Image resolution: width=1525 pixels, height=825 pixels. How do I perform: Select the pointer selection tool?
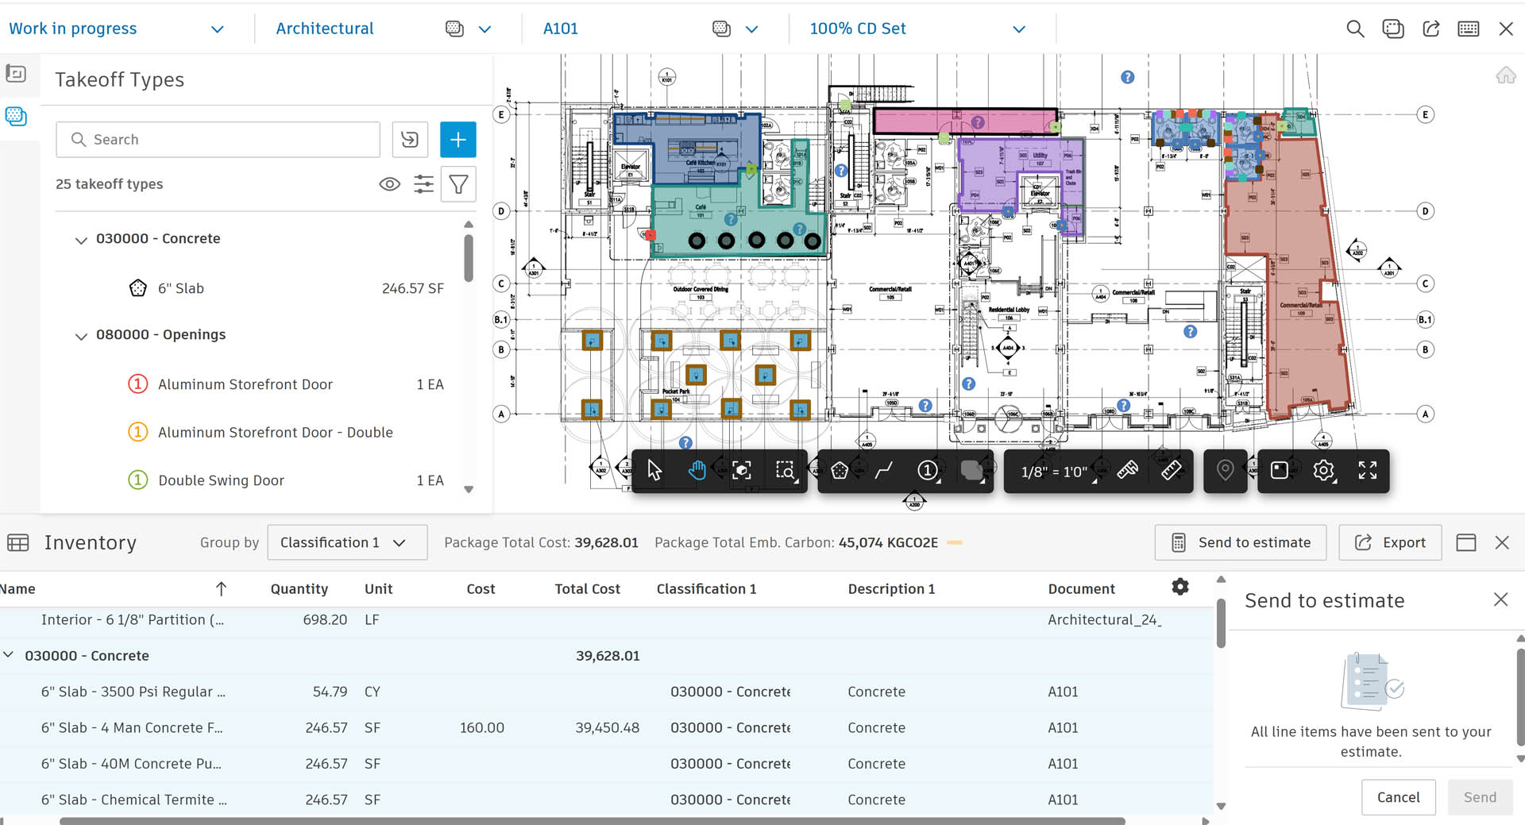[x=654, y=471]
